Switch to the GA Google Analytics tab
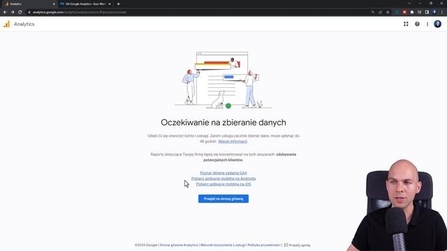This screenshot has height=251, width=447. click(85, 4)
